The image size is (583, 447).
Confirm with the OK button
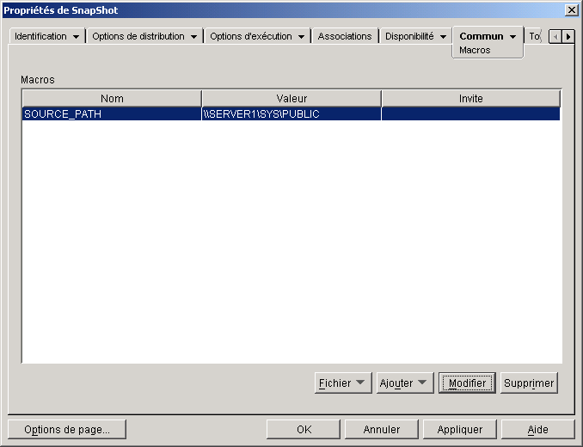pos(304,430)
